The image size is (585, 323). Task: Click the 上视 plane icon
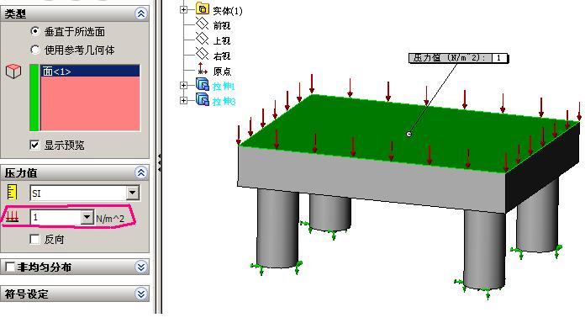pyautogui.click(x=203, y=39)
